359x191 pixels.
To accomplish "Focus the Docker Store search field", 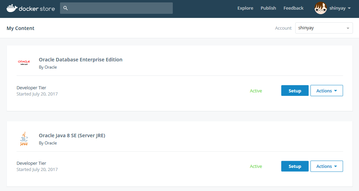I will coord(116,8).
